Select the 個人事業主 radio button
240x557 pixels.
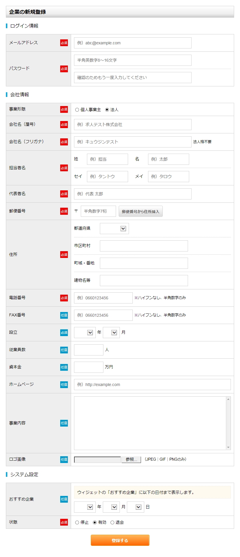tap(77, 110)
